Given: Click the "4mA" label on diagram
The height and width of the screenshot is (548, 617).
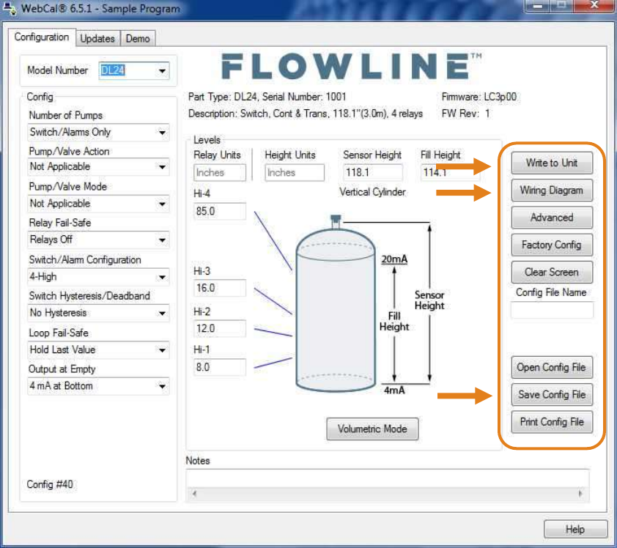Looking at the screenshot, I should coord(394,390).
